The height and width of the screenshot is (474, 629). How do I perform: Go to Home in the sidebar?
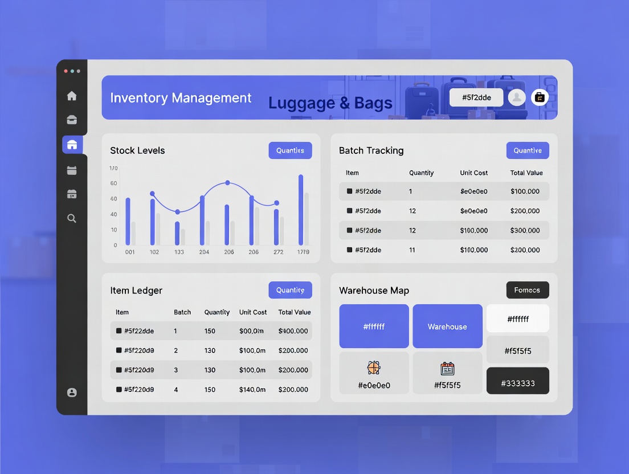coord(72,96)
